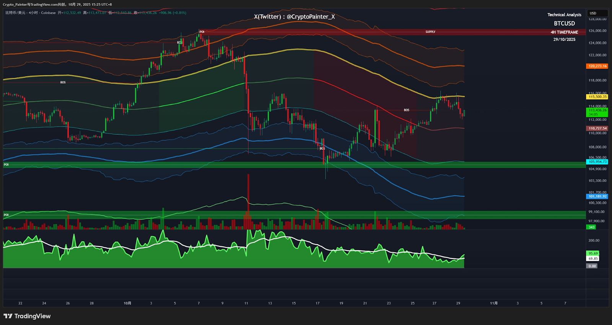
Task: Click the 122,000.00 price axis label
Action: coord(597,55)
